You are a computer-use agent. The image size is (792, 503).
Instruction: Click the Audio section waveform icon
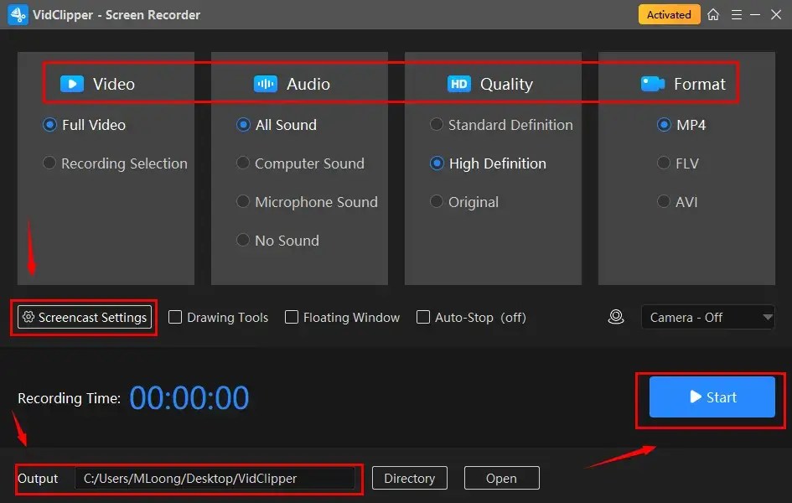pyautogui.click(x=265, y=83)
